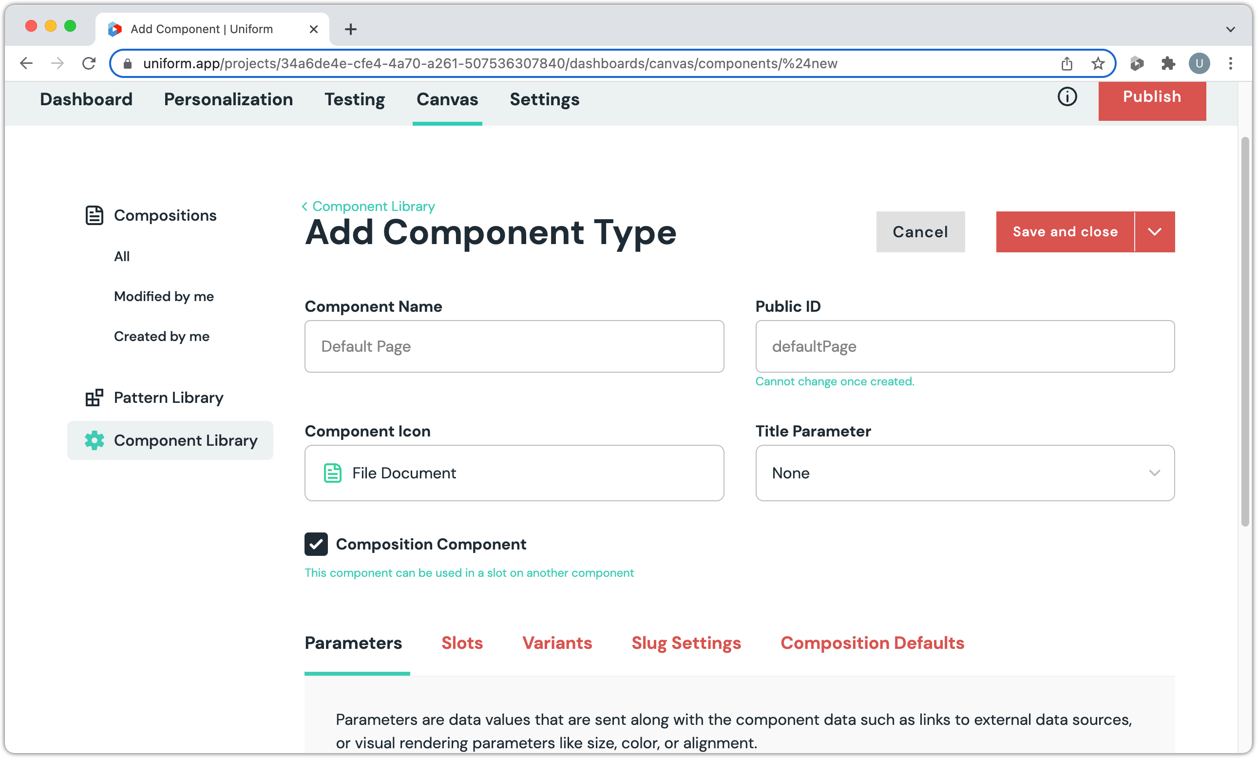Image resolution: width=1257 pixels, height=758 pixels.
Task: Switch to the Slots tab
Action: tap(462, 643)
